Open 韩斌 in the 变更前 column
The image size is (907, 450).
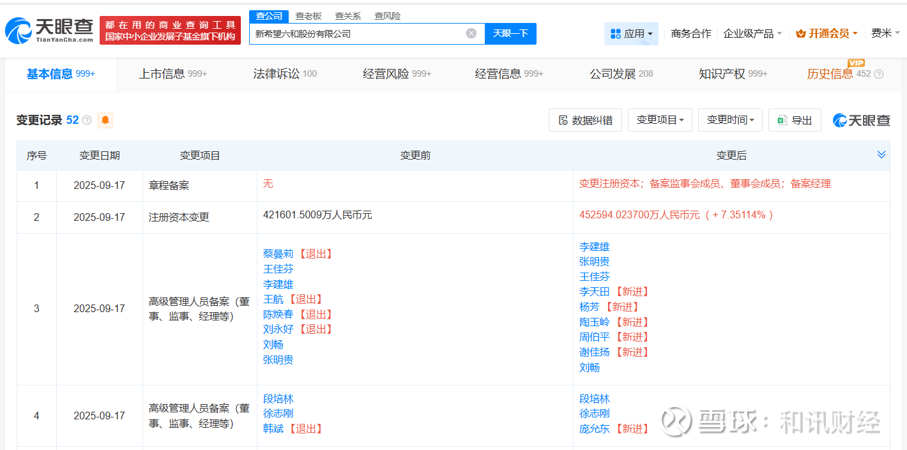pos(273,429)
